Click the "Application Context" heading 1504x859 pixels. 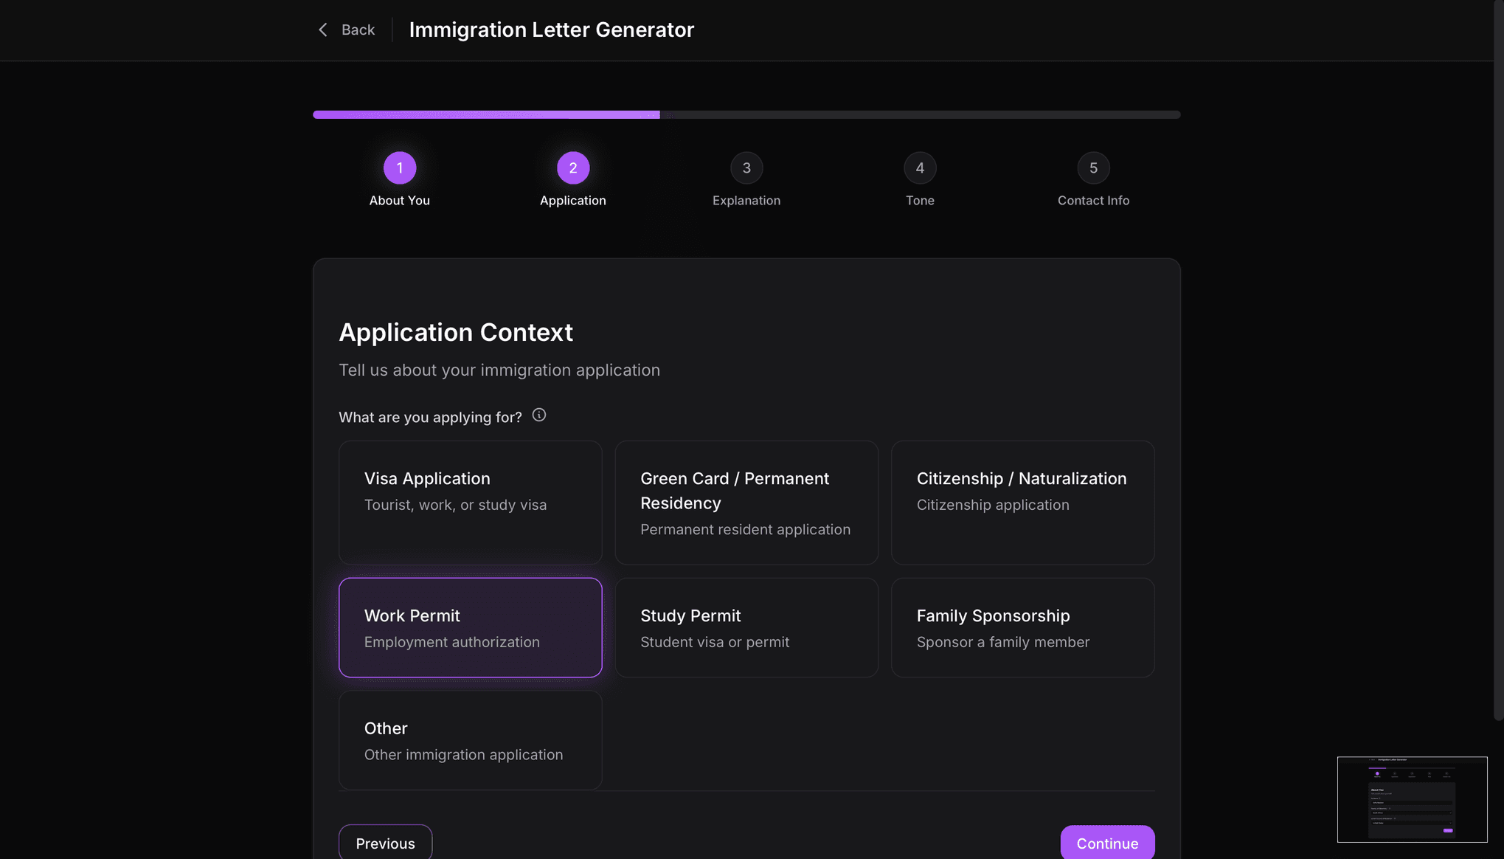(x=456, y=332)
